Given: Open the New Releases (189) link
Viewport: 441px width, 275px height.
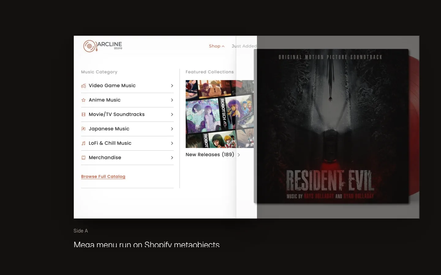Looking at the screenshot, I should [x=210, y=155].
